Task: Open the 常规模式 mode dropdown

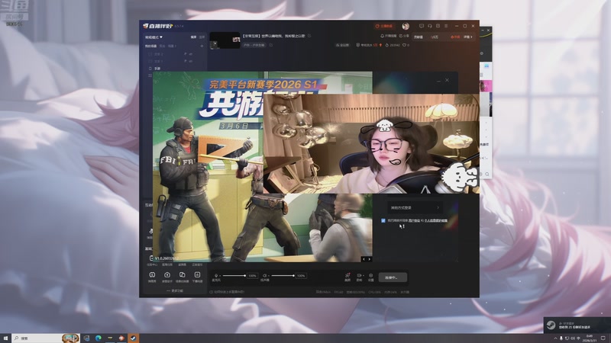Action: click(x=154, y=37)
